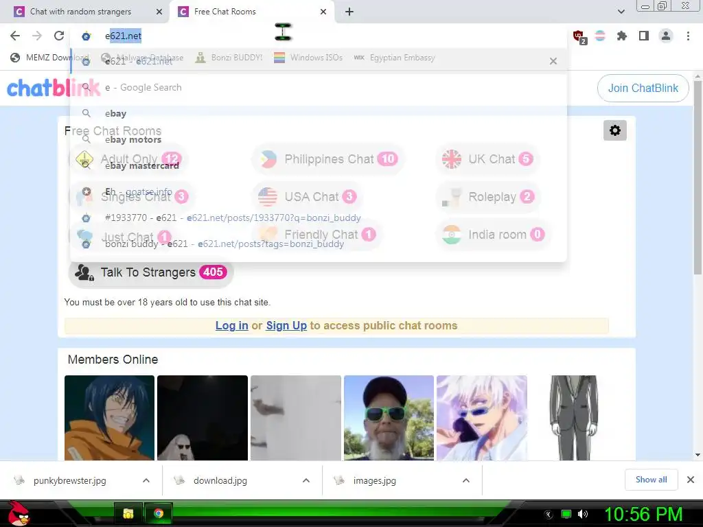Open the man with green sunglasses thumbnail
The image size is (703, 527).
389,418
